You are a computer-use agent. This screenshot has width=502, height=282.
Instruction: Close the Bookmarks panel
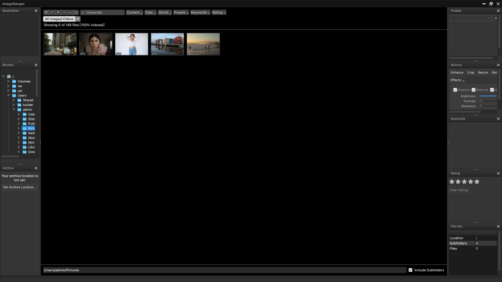pos(36,11)
